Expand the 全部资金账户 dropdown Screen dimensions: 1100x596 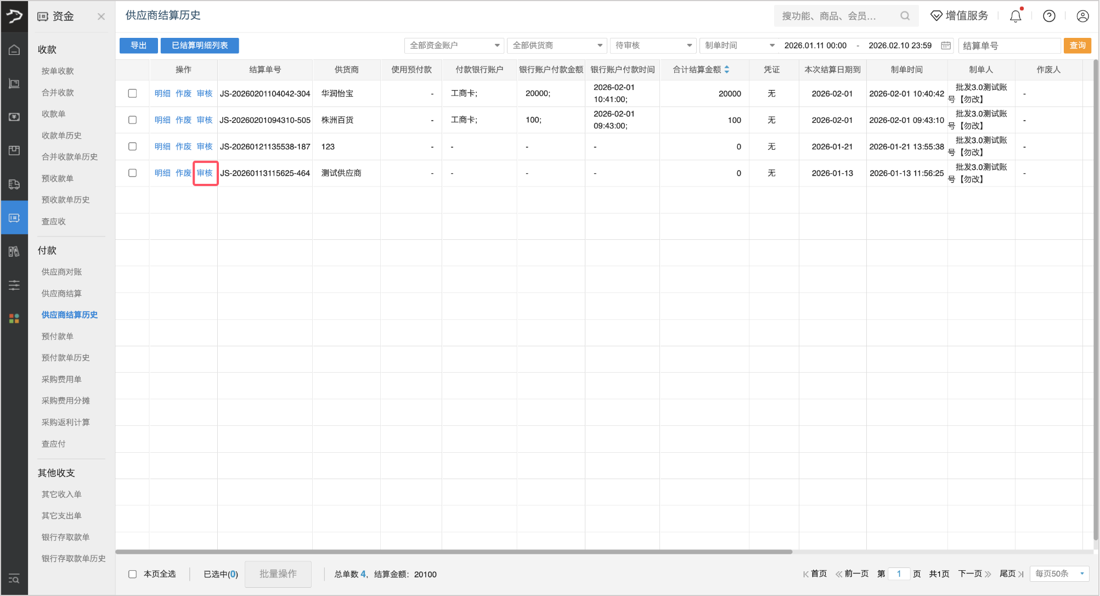pyautogui.click(x=454, y=46)
